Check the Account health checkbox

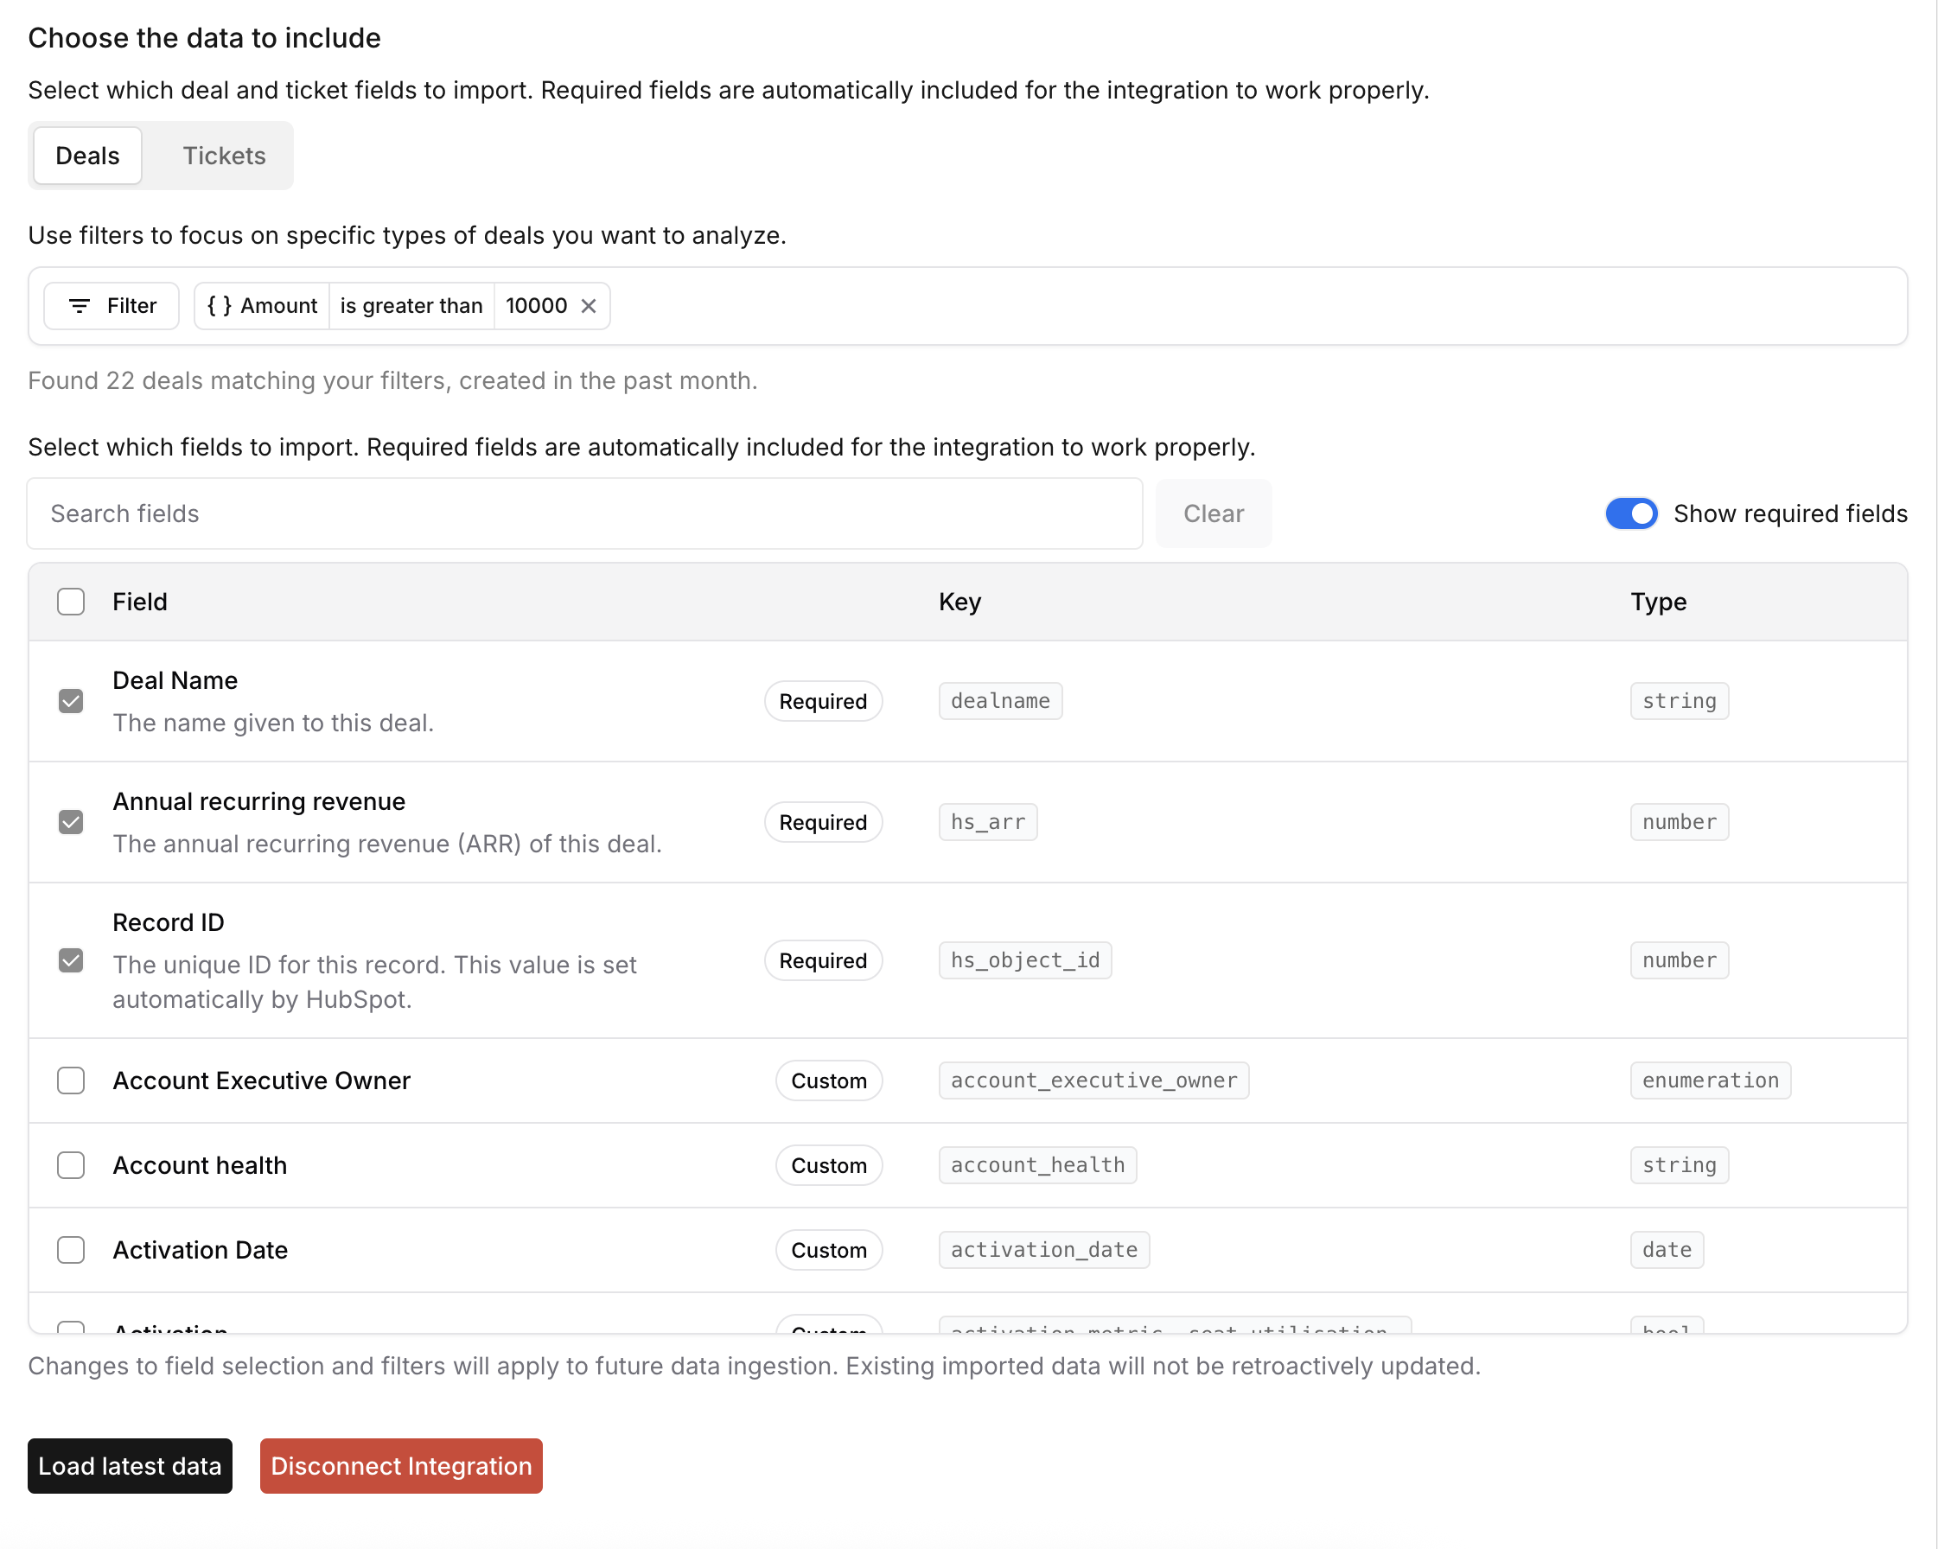pos(70,1165)
